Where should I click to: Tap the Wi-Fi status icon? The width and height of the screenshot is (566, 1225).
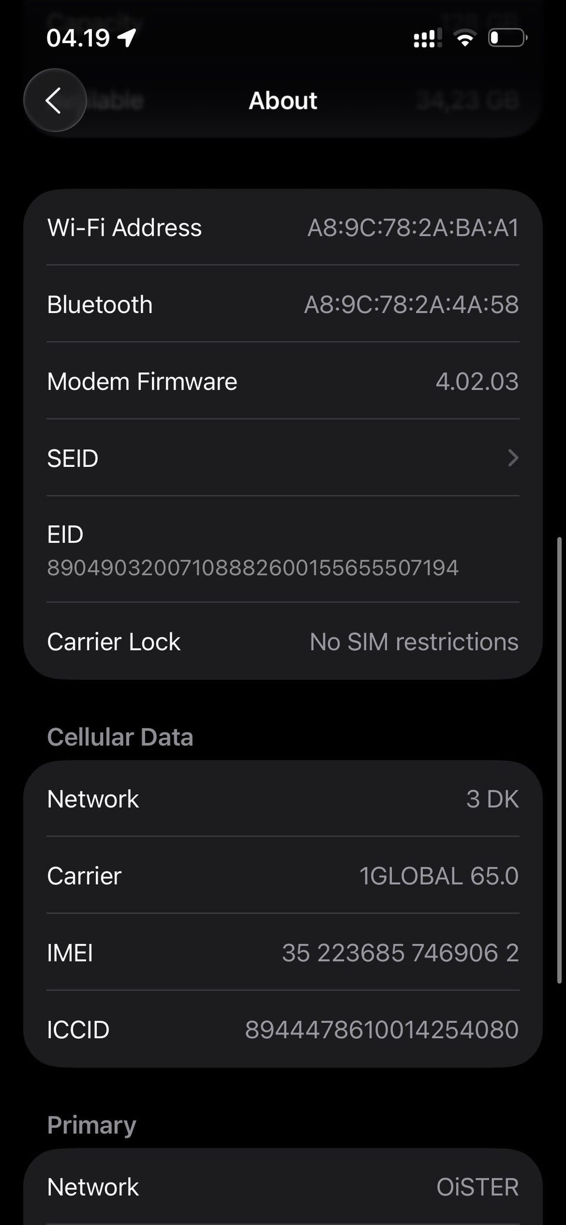coord(465,38)
